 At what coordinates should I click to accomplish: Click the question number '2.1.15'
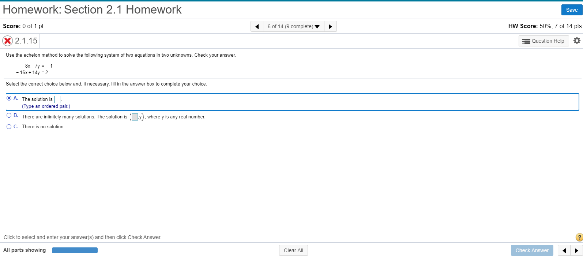[26, 41]
